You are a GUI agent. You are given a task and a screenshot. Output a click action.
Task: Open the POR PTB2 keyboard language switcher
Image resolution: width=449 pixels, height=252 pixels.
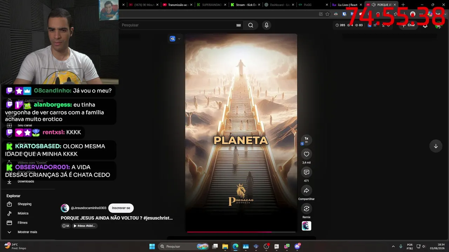pos(410,246)
